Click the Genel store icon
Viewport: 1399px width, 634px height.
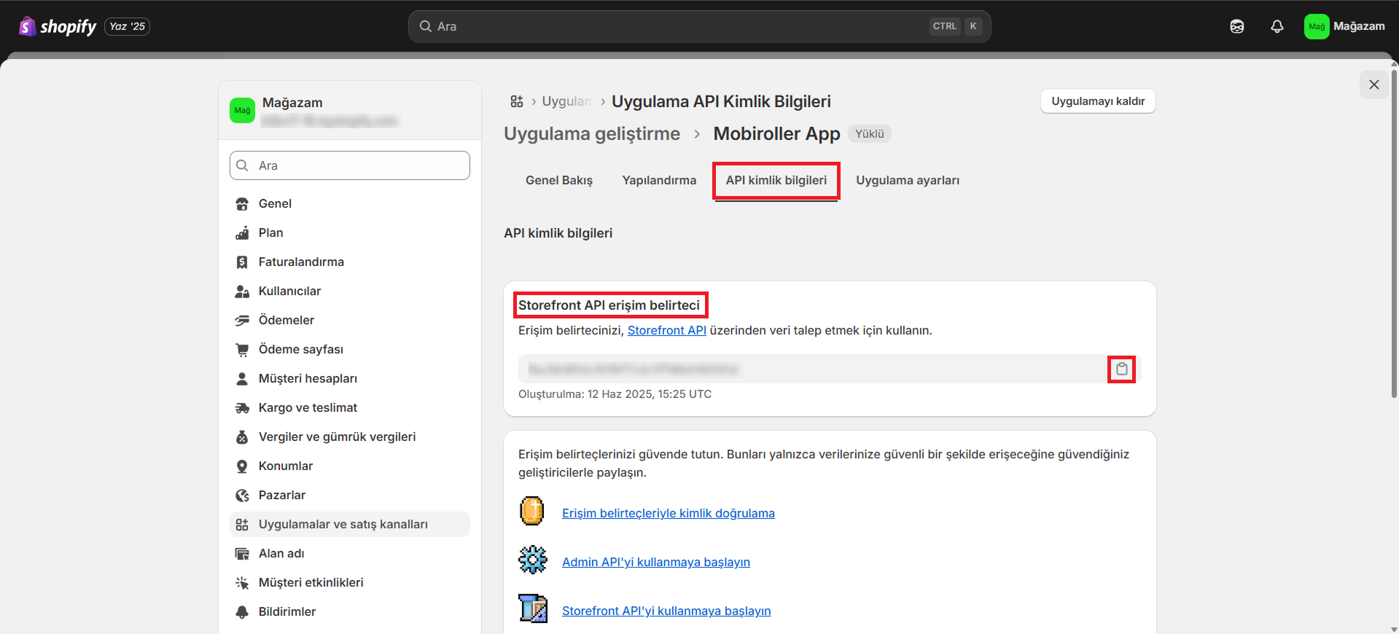[x=242, y=204]
